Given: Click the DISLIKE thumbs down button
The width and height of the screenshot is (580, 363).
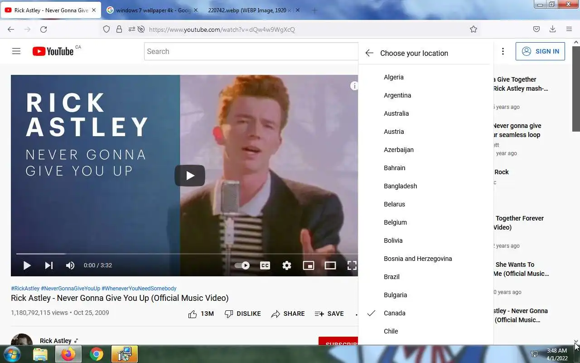Looking at the screenshot, I should click(243, 314).
